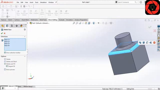Screen dimensions: 160x90
Task: Click Previous View icon
Action: tap(80, 23)
